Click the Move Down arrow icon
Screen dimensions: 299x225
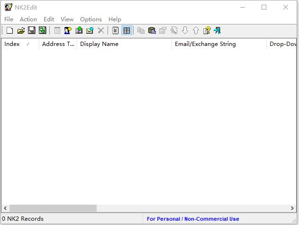(x=185, y=30)
